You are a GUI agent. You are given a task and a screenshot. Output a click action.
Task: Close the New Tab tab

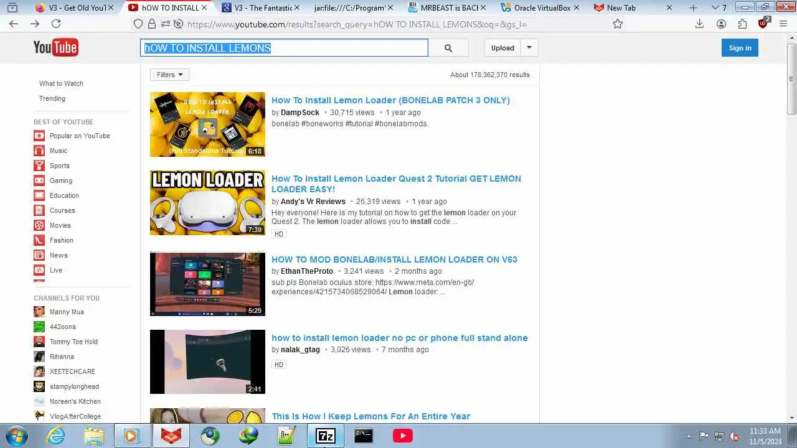(x=669, y=7)
